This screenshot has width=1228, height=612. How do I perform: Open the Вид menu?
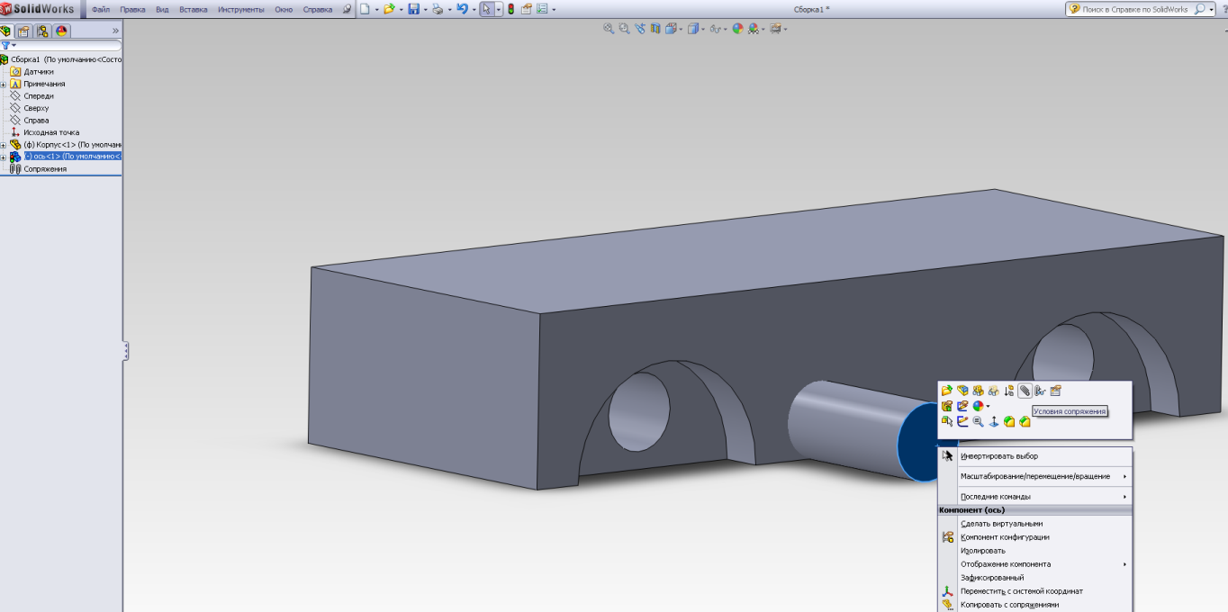click(162, 10)
